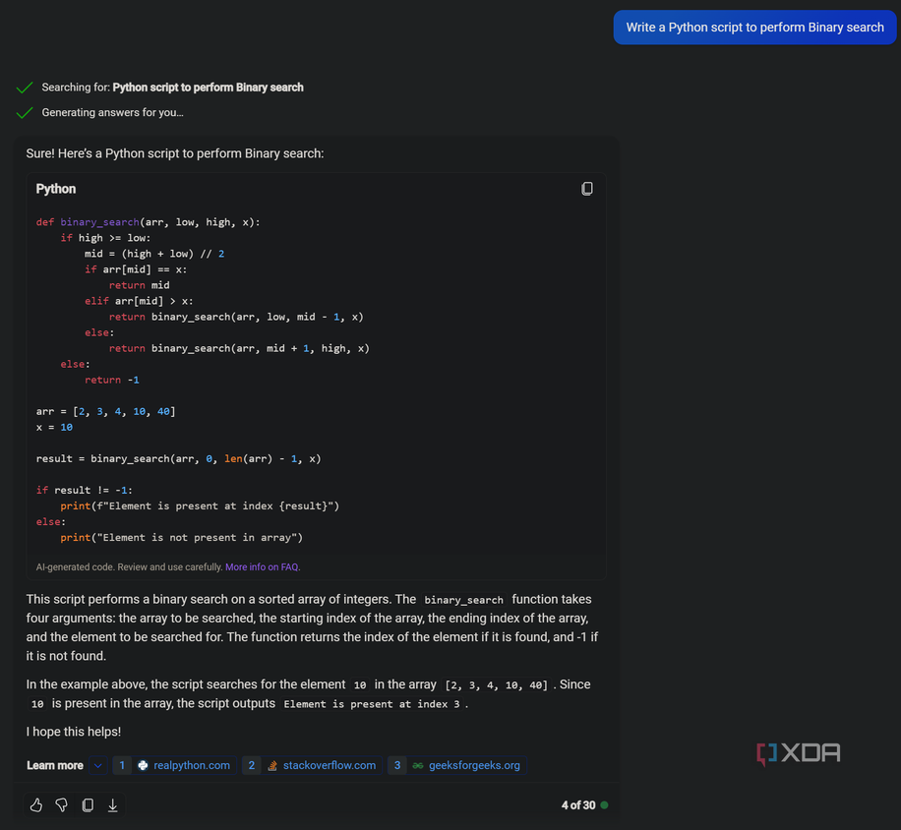Image resolution: width=901 pixels, height=830 pixels.
Task: Click the 'return -1' code line
Action: pos(112,380)
